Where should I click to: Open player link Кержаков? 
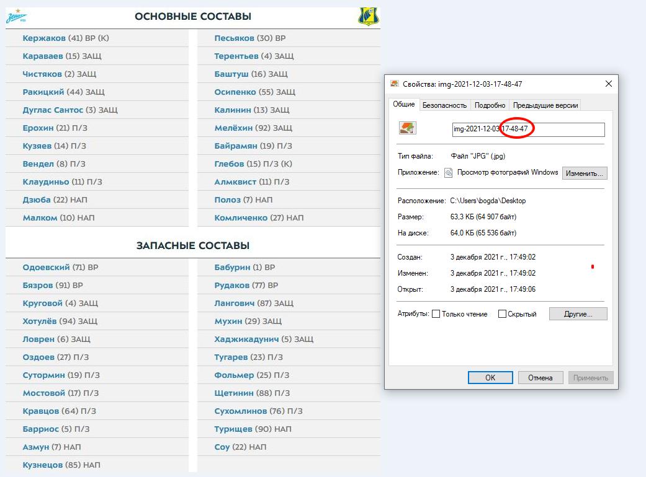pos(44,38)
